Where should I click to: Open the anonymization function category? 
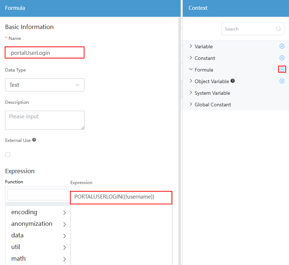pyautogui.click(x=38, y=224)
